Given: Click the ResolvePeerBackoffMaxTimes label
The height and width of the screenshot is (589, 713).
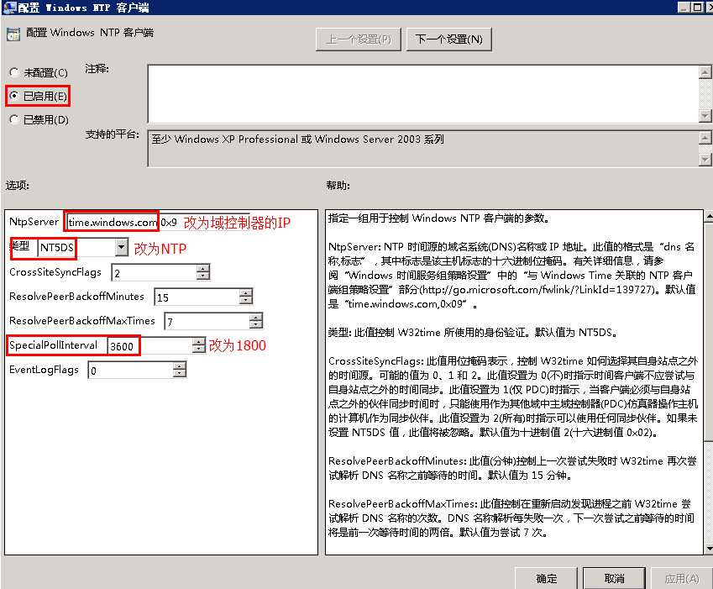Looking at the screenshot, I should click(x=81, y=321).
